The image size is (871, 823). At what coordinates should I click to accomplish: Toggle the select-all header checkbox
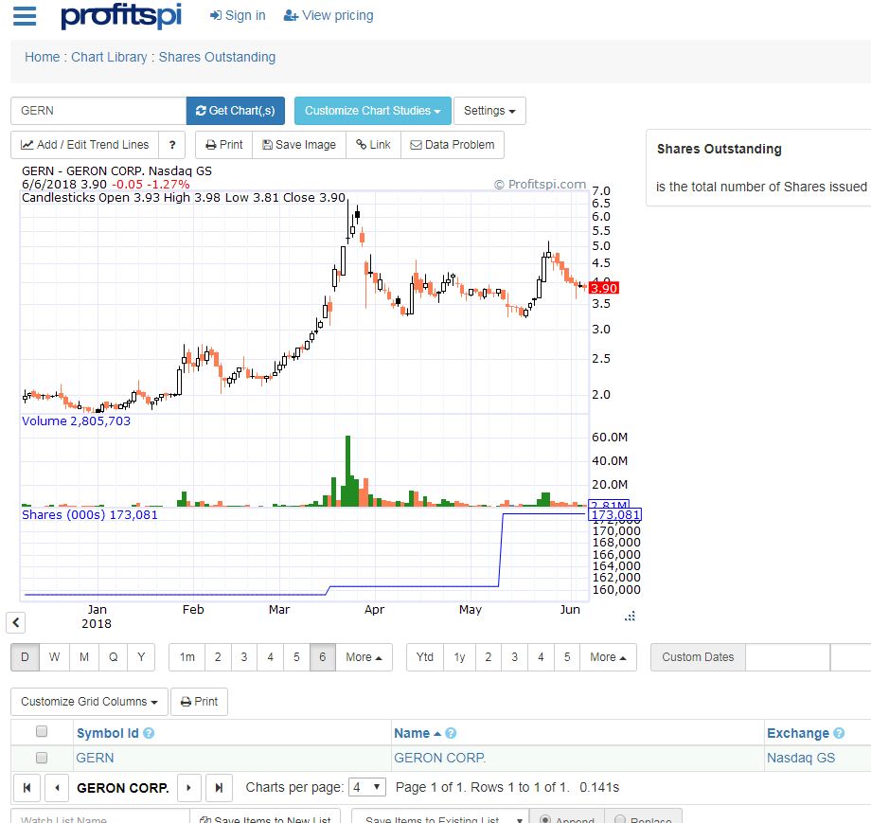point(42,731)
